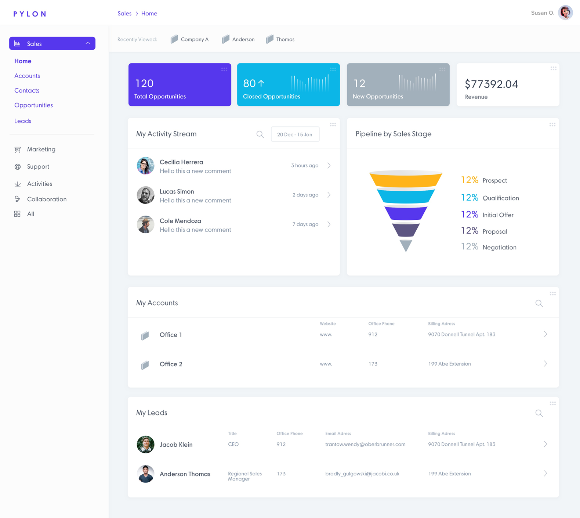This screenshot has height=518, width=580.
Task: Click My Accounts dots handle
Action: pyautogui.click(x=553, y=294)
